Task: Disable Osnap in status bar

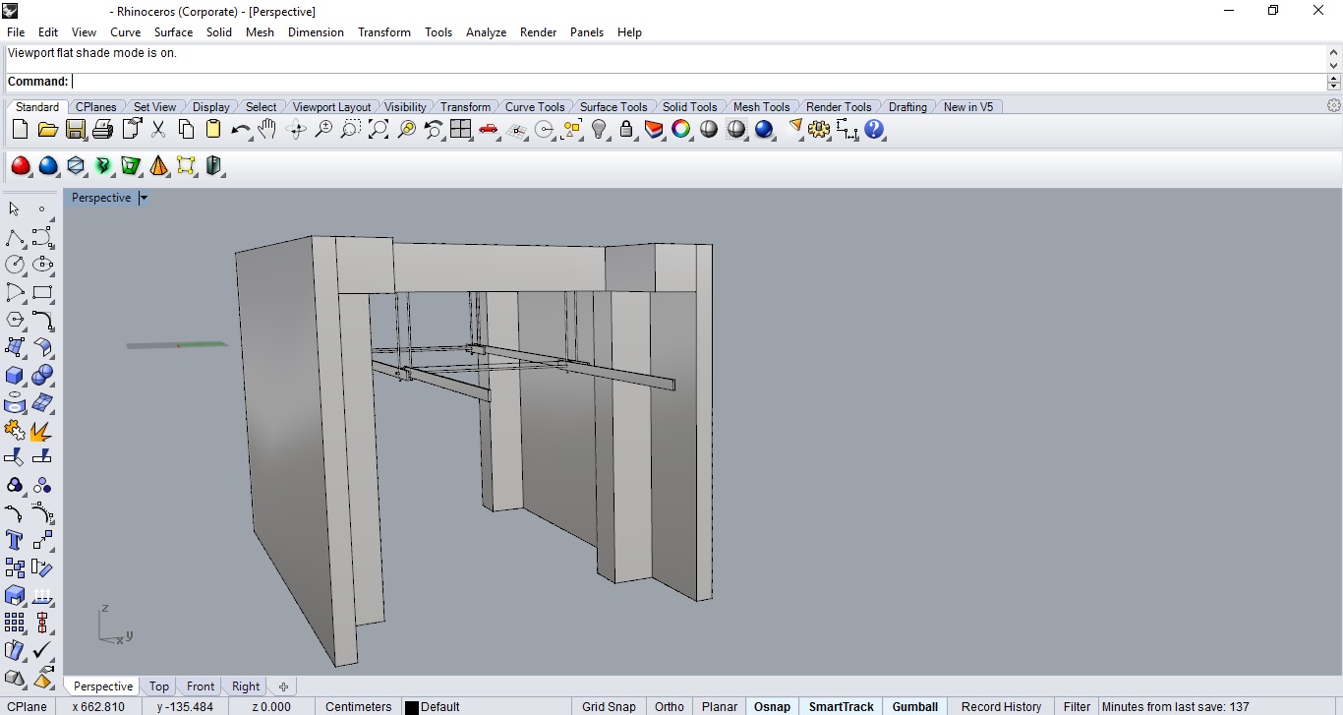Action: pos(772,706)
